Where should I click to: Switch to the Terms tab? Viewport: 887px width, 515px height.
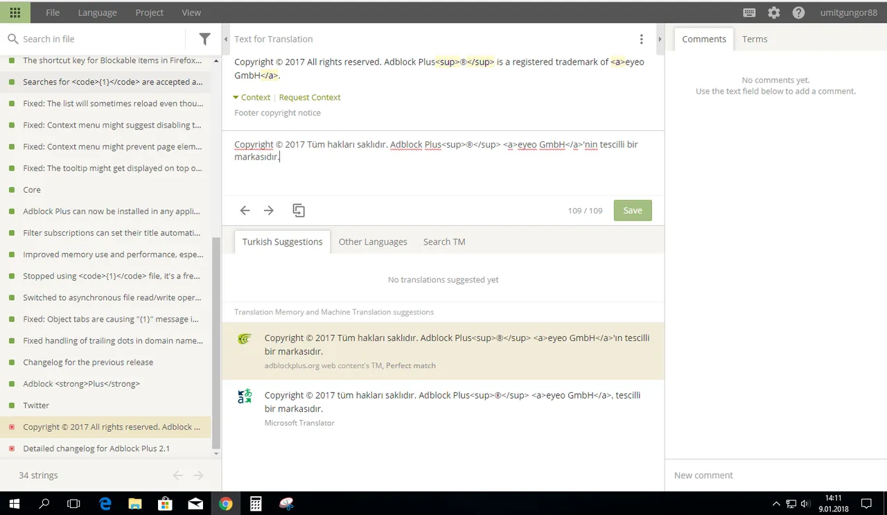click(x=755, y=39)
